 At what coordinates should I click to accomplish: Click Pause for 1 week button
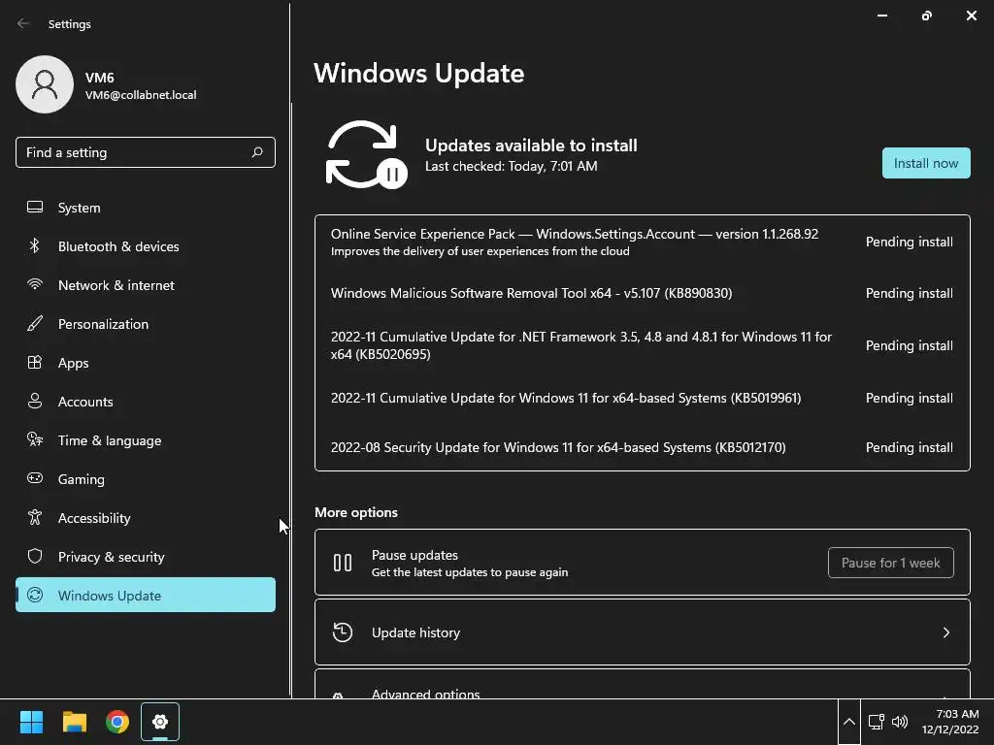[x=890, y=563]
